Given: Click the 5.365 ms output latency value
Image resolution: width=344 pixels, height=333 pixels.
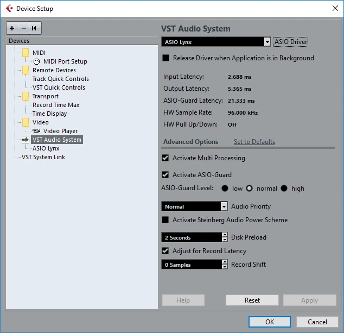Looking at the screenshot, I should click(240, 89).
